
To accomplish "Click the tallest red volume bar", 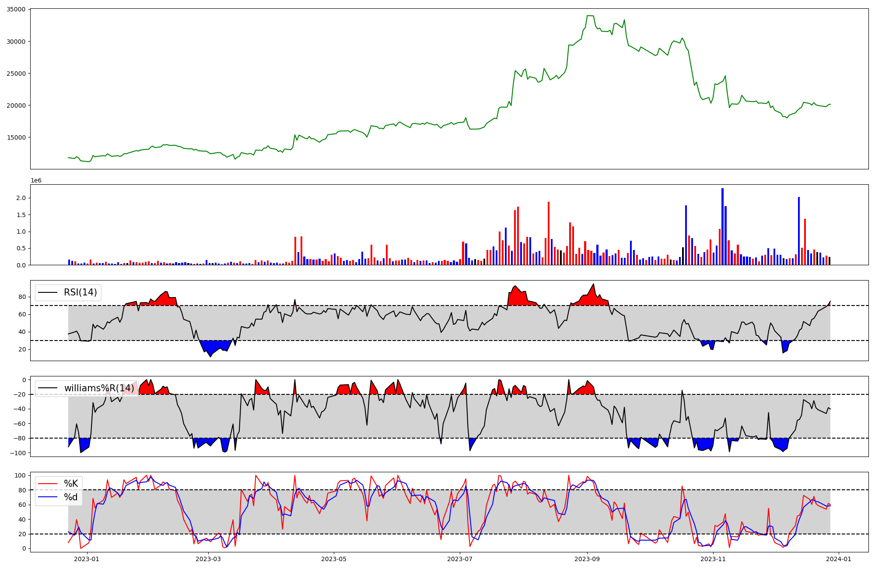I will (x=548, y=233).
